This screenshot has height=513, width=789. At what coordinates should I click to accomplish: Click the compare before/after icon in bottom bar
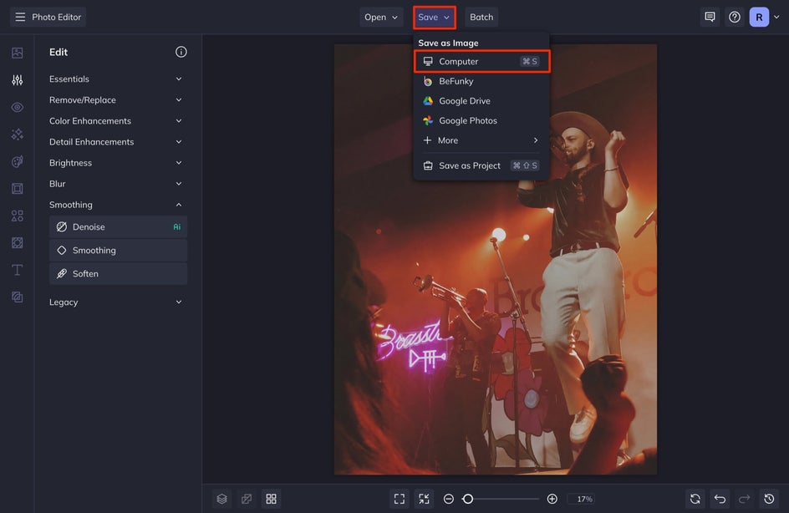pyautogui.click(x=247, y=499)
